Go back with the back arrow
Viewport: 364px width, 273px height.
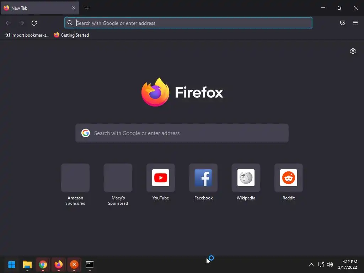tap(9, 23)
